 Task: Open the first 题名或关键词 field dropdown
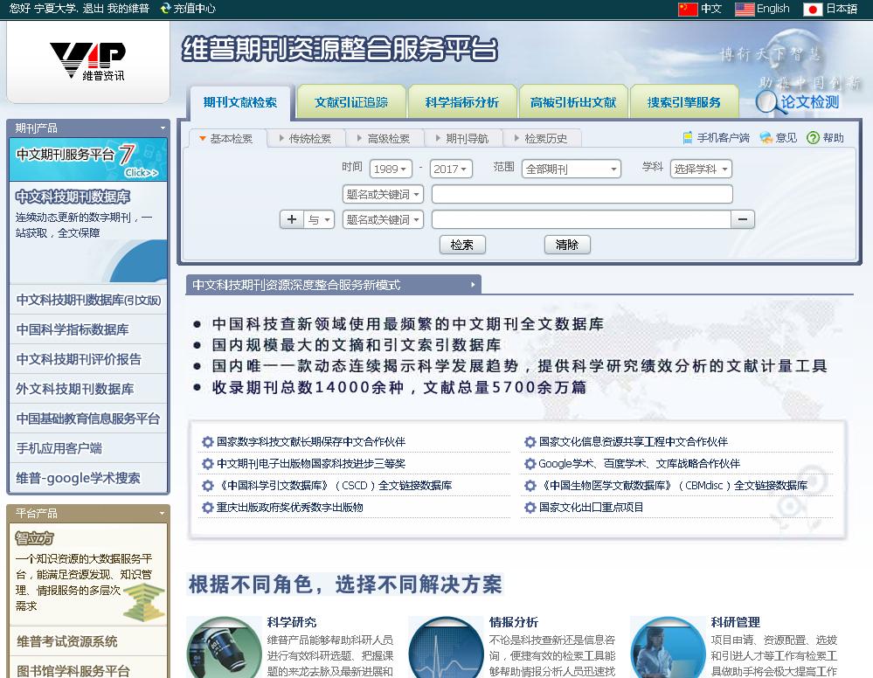point(383,194)
